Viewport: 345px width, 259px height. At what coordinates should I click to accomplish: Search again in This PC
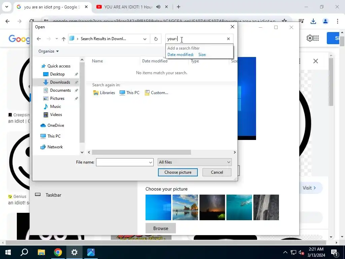click(129, 93)
